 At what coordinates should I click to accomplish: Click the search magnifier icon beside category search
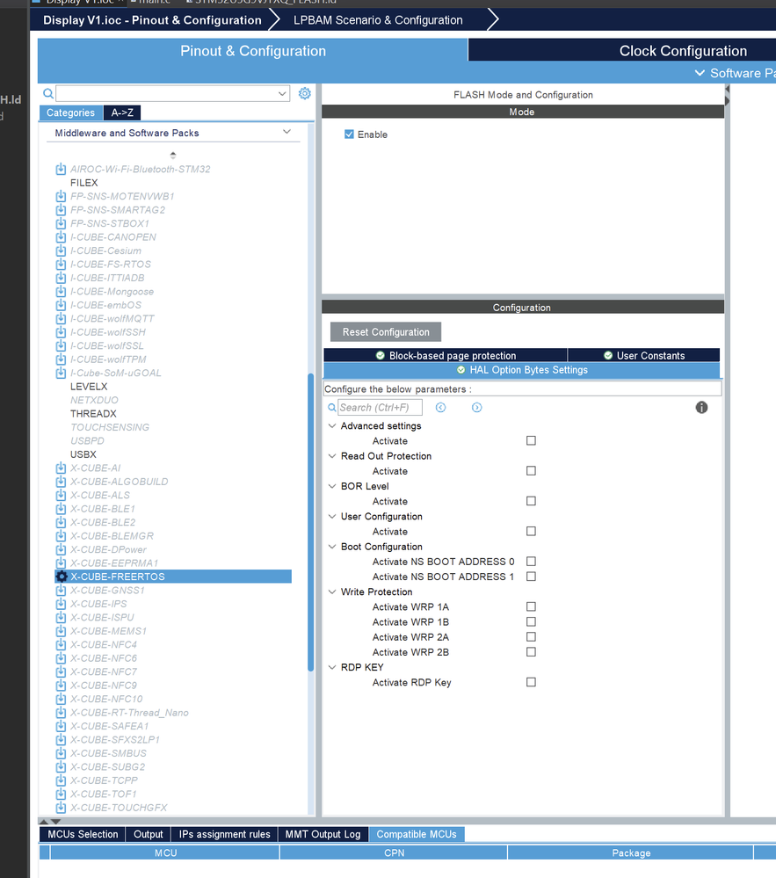click(48, 93)
